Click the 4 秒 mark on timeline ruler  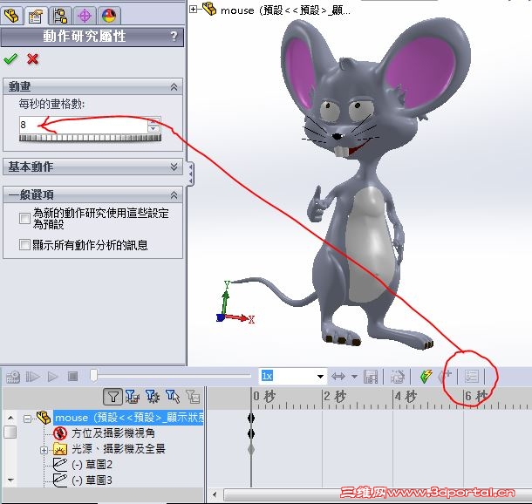(x=406, y=396)
